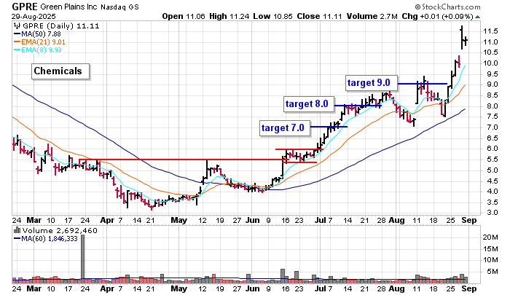The width and height of the screenshot is (510, 295).
Task: Click the 5M volume axis label
Action: point(493,272)
